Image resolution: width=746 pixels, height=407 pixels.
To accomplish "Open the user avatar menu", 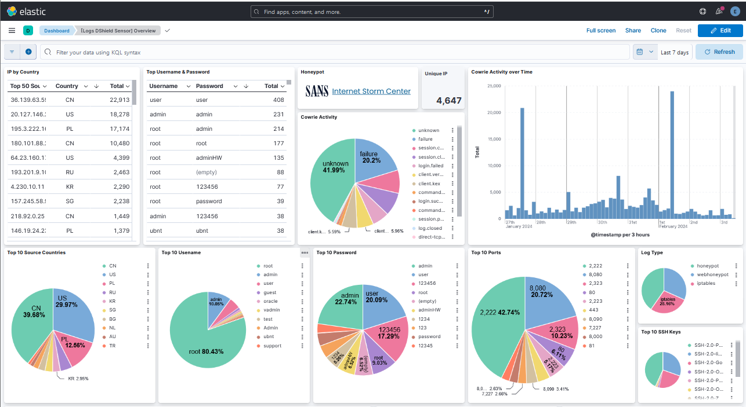I will pyautogui.click(x=735, y=11).
